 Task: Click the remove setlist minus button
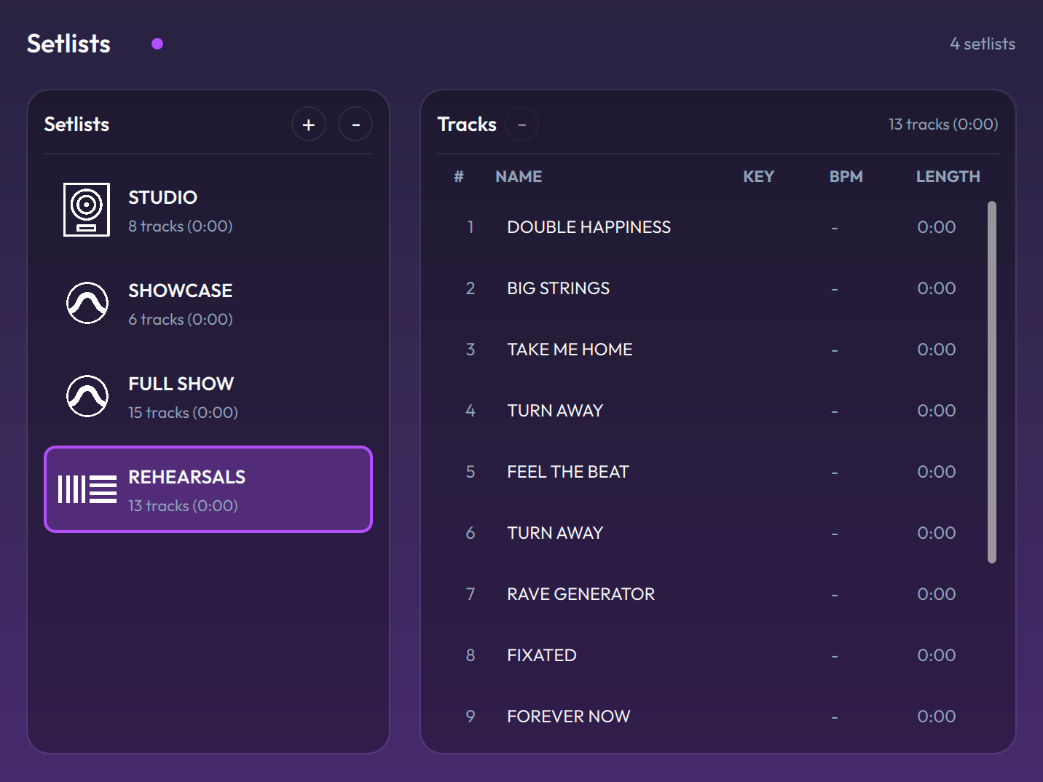355,125
